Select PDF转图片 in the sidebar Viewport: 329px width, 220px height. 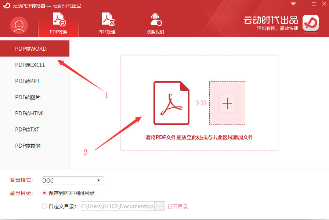coord(27,97)
